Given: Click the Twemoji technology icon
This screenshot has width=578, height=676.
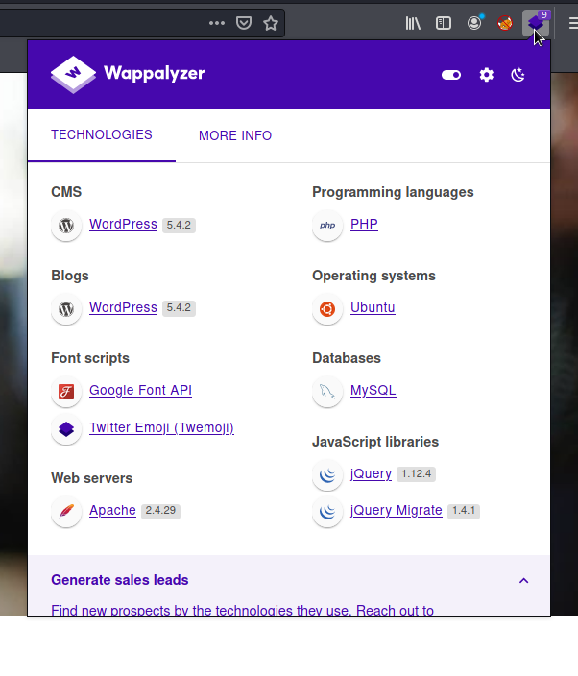Looking at the screenshot, I should [66, 429].
